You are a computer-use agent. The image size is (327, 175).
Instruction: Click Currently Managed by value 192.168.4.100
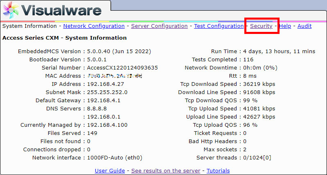[107, 125]
